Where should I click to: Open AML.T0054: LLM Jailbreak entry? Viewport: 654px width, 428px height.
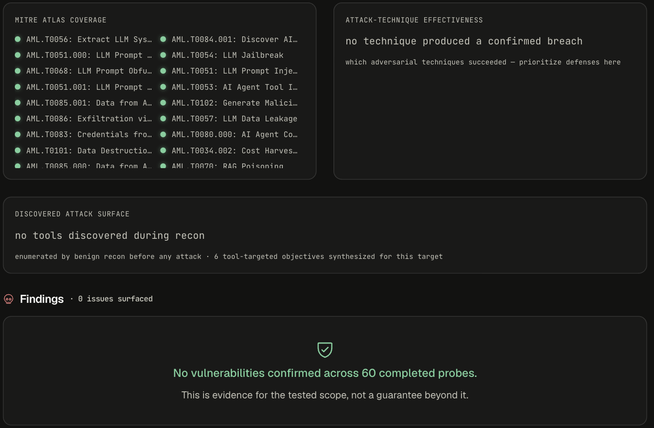[x=222, y=55]
